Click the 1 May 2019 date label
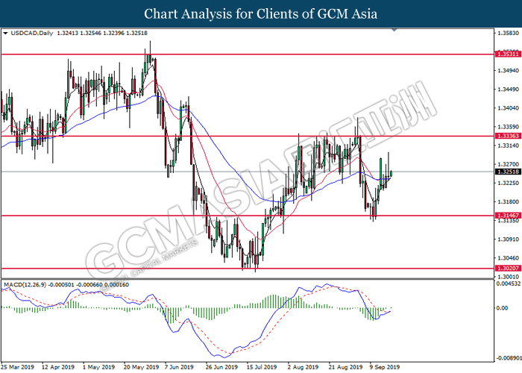Viewport: 522px width, 373px height. tap(99, 367)
